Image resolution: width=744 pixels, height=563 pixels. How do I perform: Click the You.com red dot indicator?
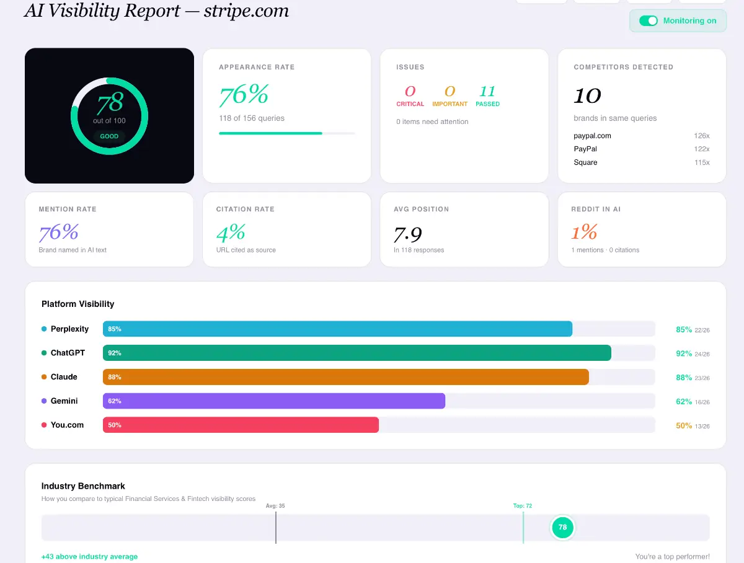(44, 425)
